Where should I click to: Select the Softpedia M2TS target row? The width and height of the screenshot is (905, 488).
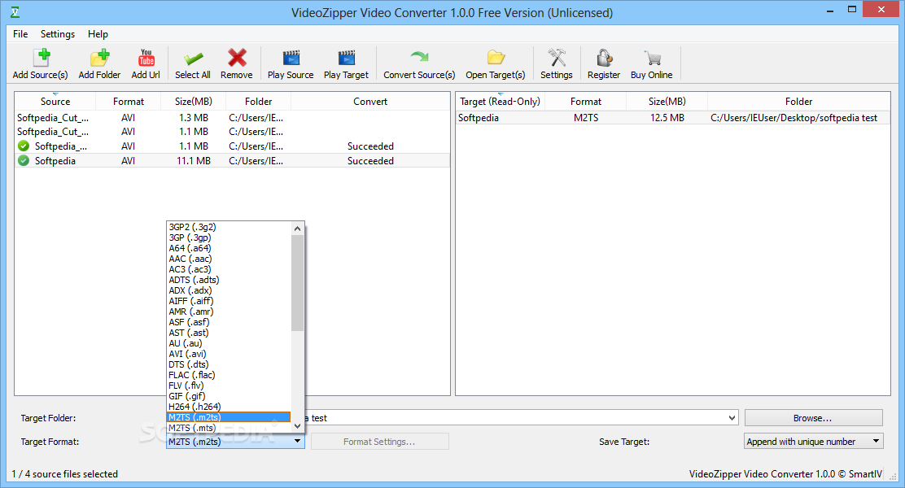(673, 118)
